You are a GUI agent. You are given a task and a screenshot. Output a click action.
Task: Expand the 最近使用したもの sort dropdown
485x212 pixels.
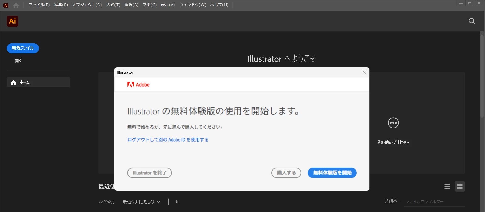[141, 202]
